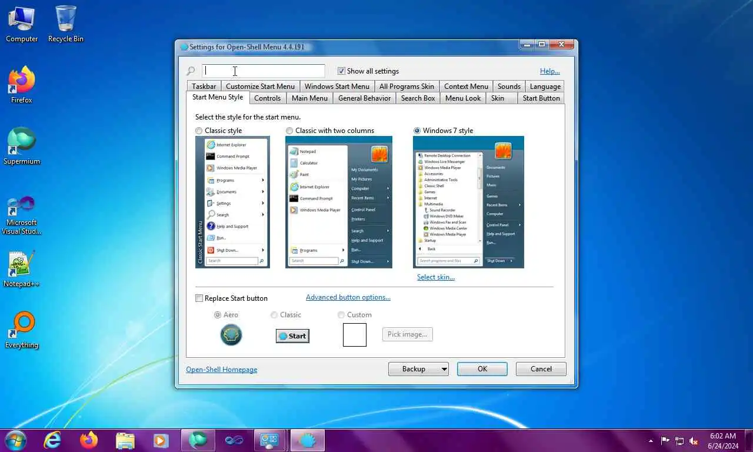The height and width of the screenshot is (452, 753).
Task: Open Advanced button options link
Action: pyautogui.click(x=348, y=297)
